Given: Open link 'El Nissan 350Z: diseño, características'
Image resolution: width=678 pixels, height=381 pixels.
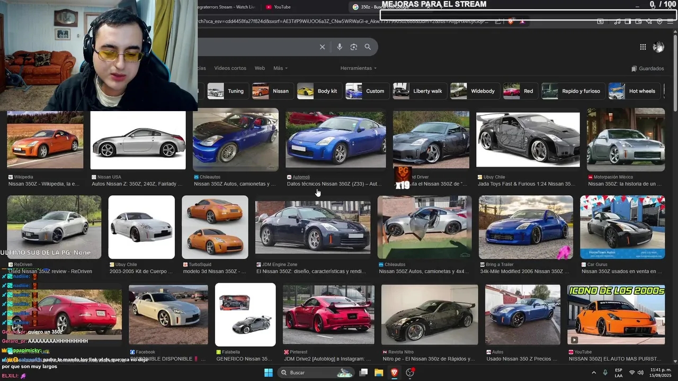Looking at the screenshot, I should click(311, 271).
